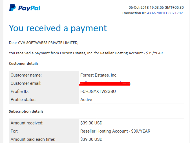Click the Profile status value Active
The image size is (190, 143).
86,100
